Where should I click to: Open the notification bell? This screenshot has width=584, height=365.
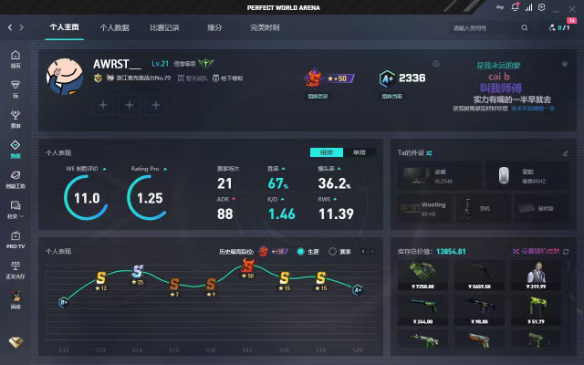coord(515,6)
